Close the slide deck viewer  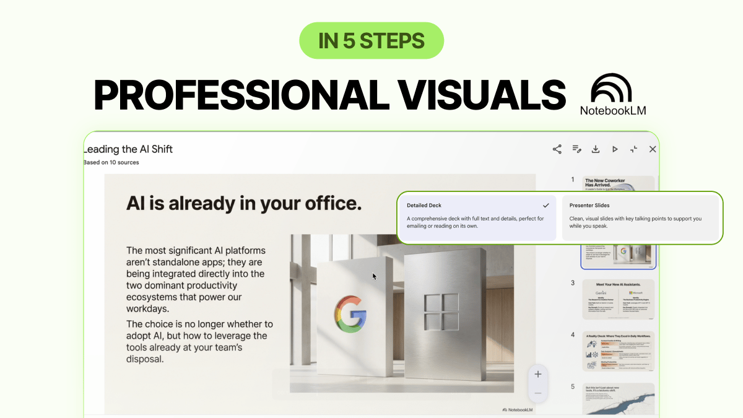[x=653, y=149]
